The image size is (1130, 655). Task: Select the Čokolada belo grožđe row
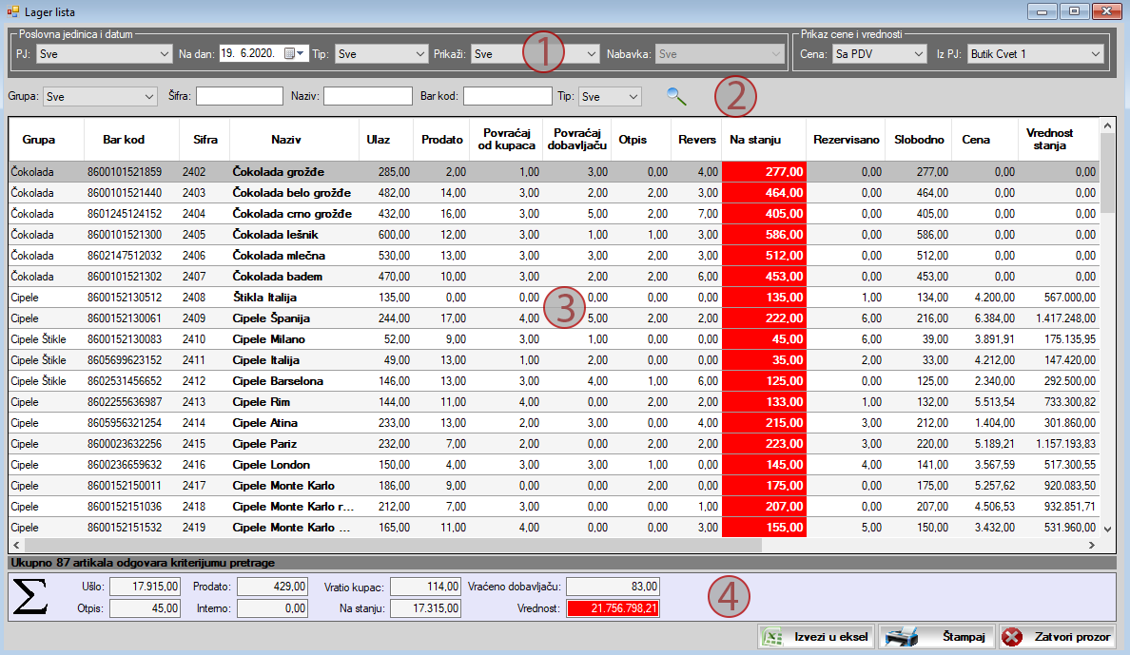555,193
